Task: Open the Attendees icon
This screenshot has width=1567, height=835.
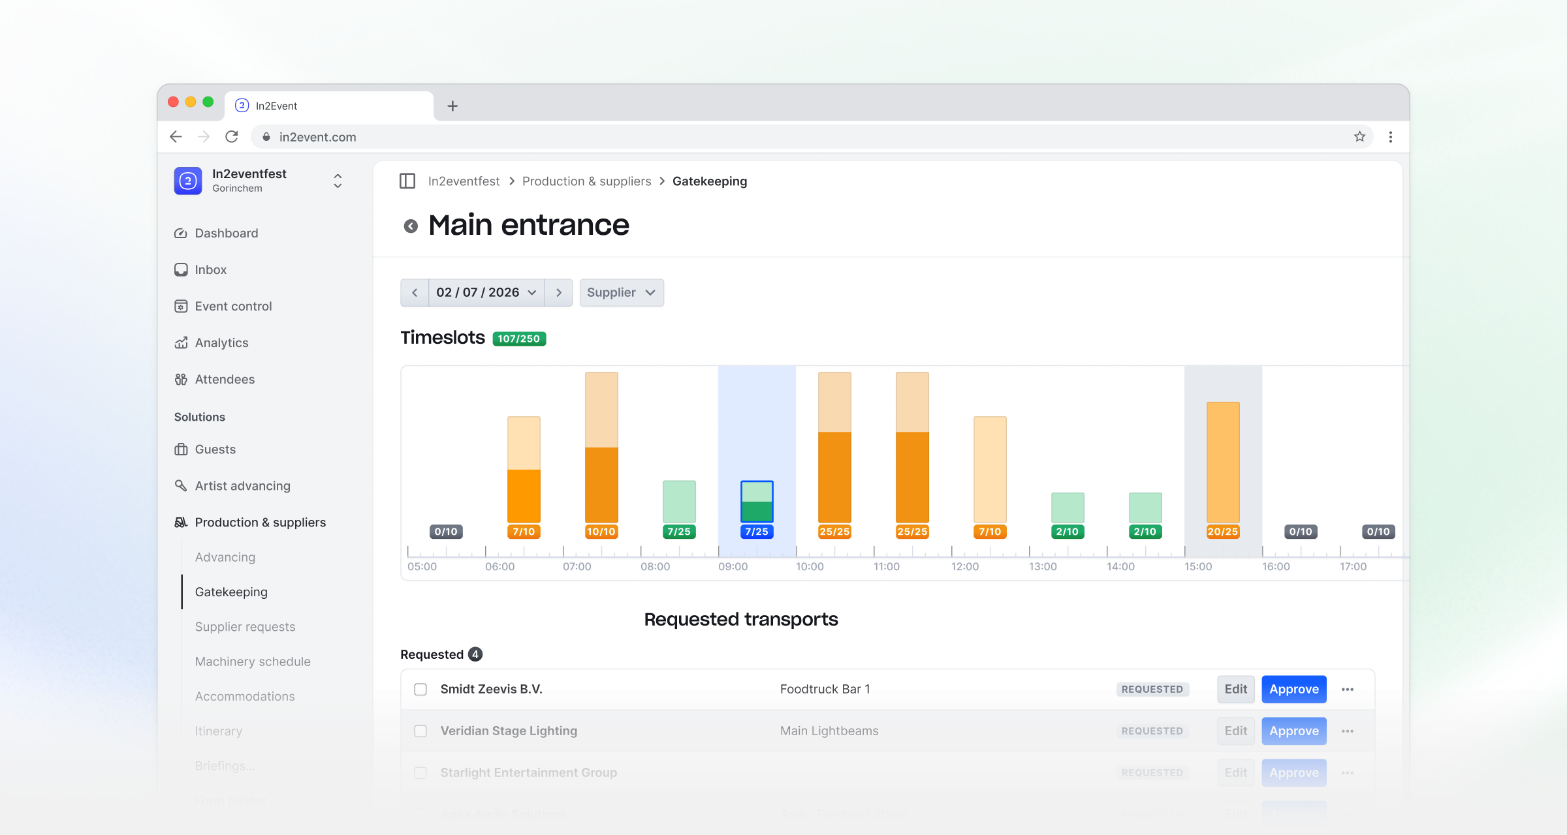Action: click(x=181, y=380)
